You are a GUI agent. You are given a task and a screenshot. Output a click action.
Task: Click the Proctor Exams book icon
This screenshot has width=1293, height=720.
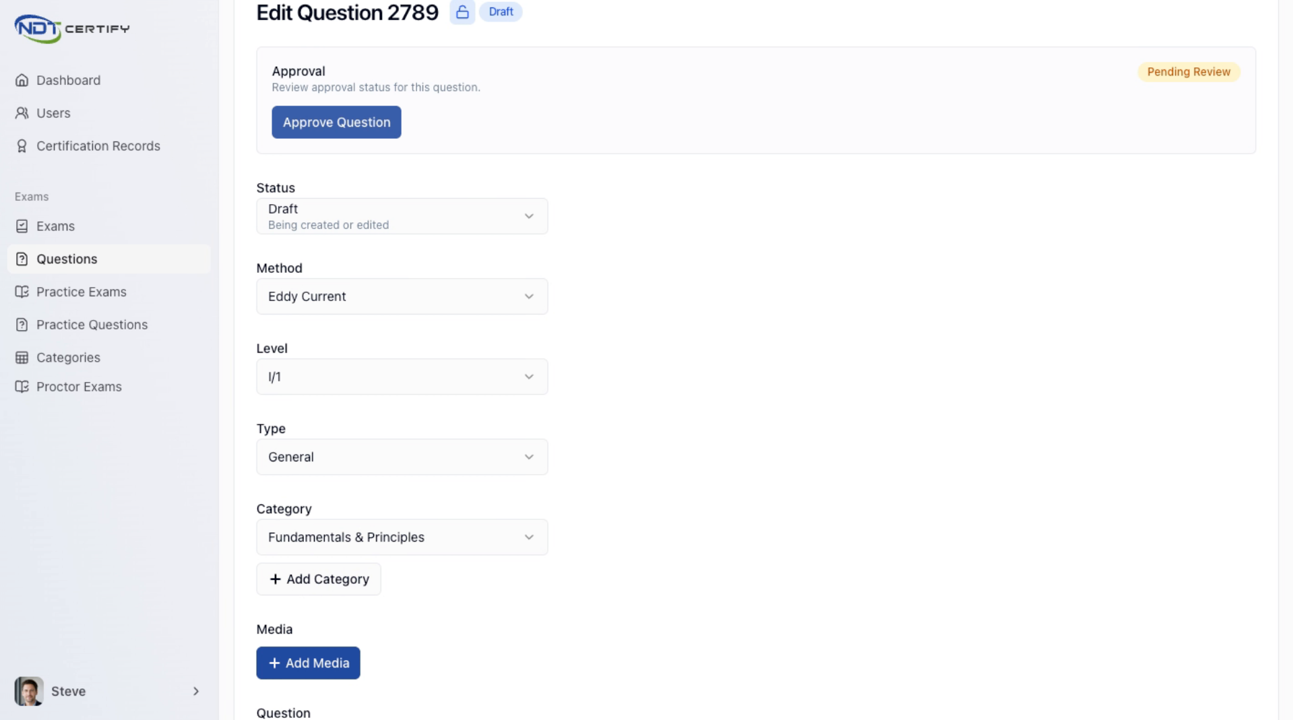pos(22,387)
